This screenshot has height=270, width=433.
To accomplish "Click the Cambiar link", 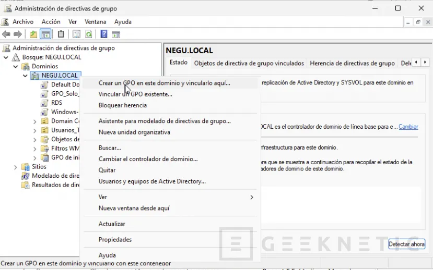I will point(408,127).
